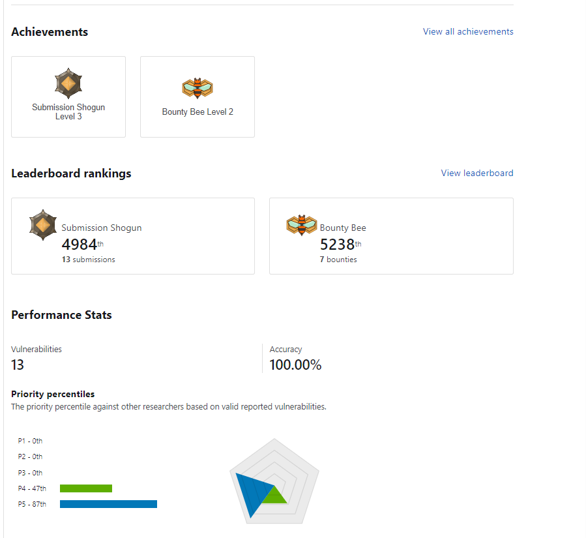The image size is (586, 538).
Task: Click the Submission Shogun achievement badge icon
Action: click(x=68, y=83)
